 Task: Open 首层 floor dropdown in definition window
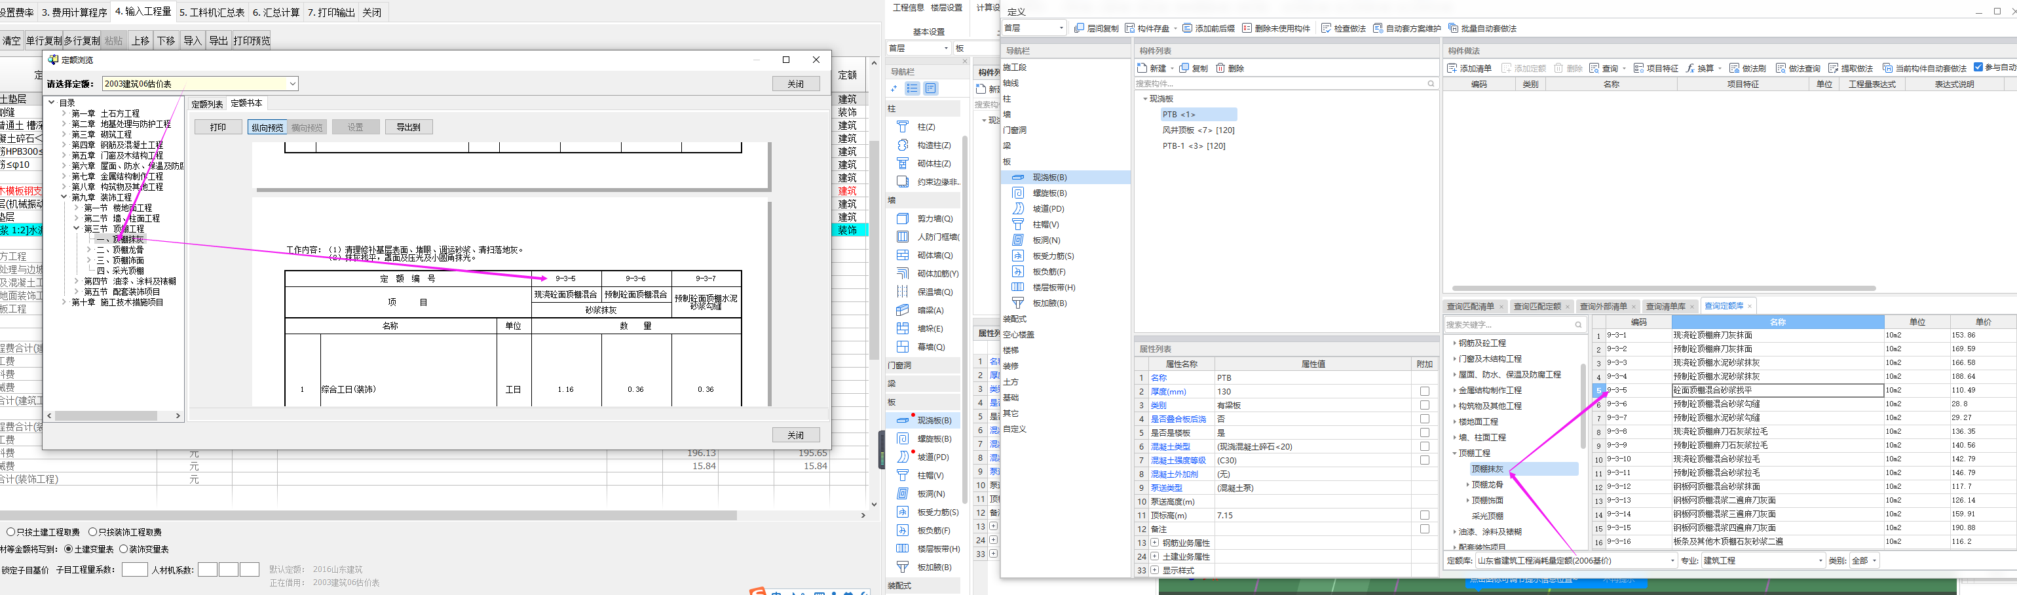1034,28
